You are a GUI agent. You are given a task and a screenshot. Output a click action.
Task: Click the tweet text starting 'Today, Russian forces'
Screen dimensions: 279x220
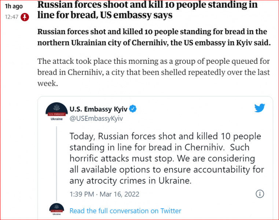(x=167, y=158)
